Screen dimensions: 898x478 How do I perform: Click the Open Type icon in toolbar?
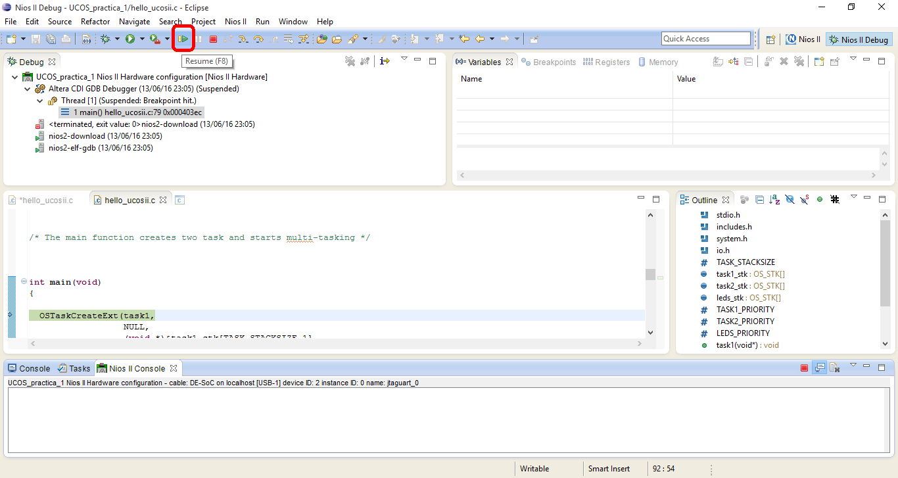tap(321, 39)
